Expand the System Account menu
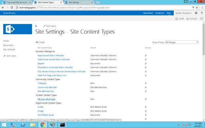This screenshot has width=205, height=128. [x=183, y=13]
